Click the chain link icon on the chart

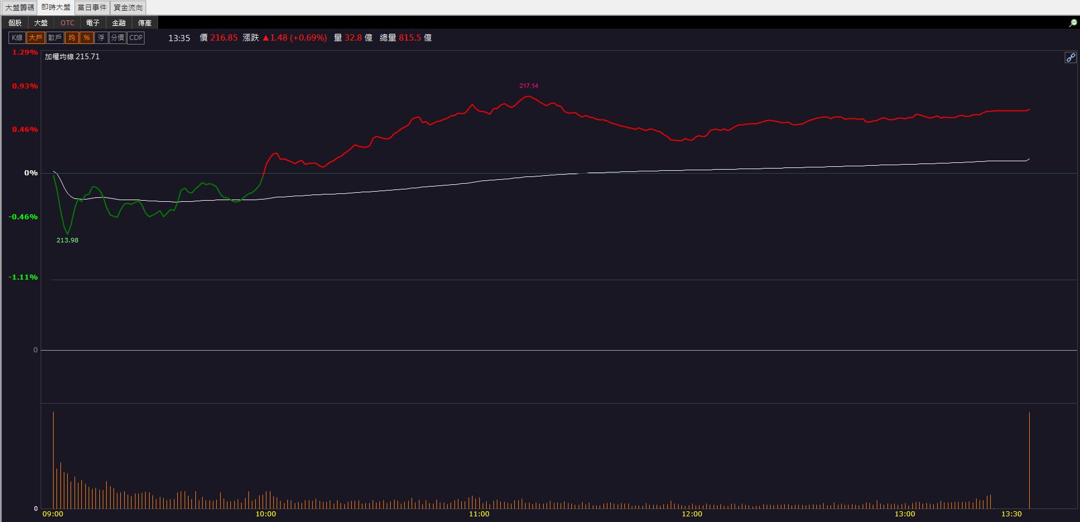(x=1070, y=57)
